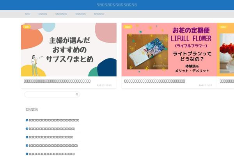The width and height of the screenshot is (234, 156).
Task: Open the article title under the サブスクまとめ image
Action: point(57,81)
